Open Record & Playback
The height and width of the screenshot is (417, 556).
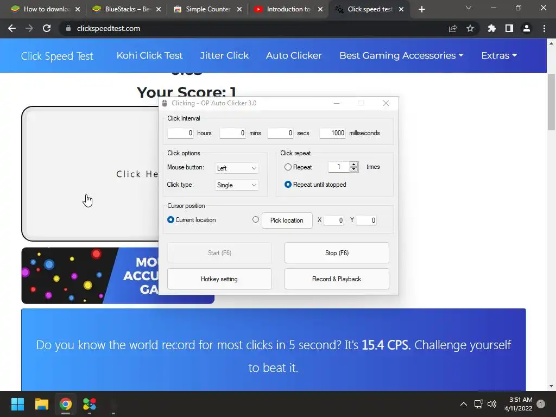(x=337, y=279)
